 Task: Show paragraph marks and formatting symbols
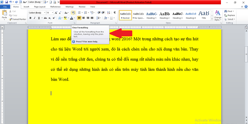pyautogui.click(x=115, y=13)
